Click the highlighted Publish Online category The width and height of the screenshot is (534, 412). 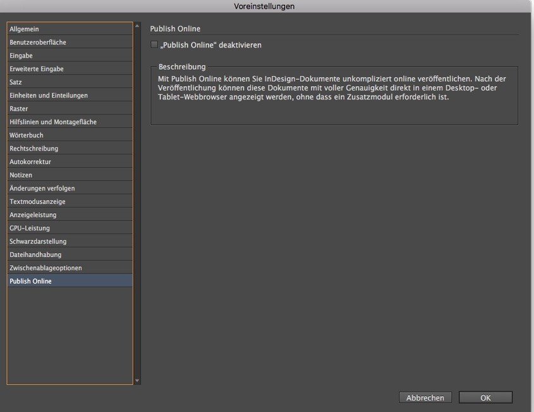[70, 281]
